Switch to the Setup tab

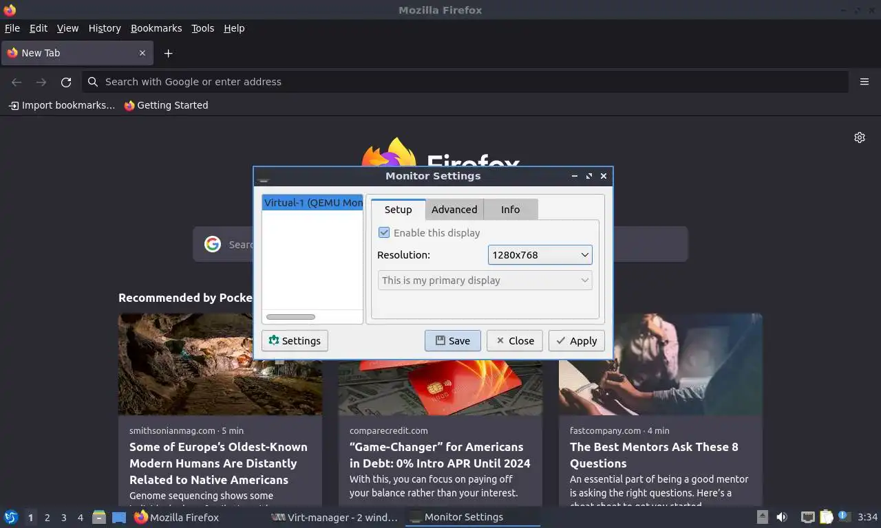[x=398, y=210]
